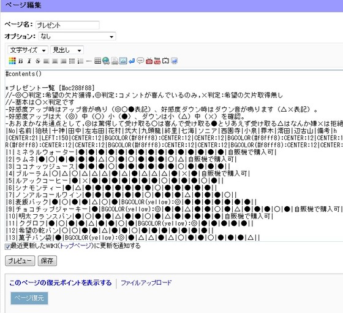Insert attached file icon

115,61
